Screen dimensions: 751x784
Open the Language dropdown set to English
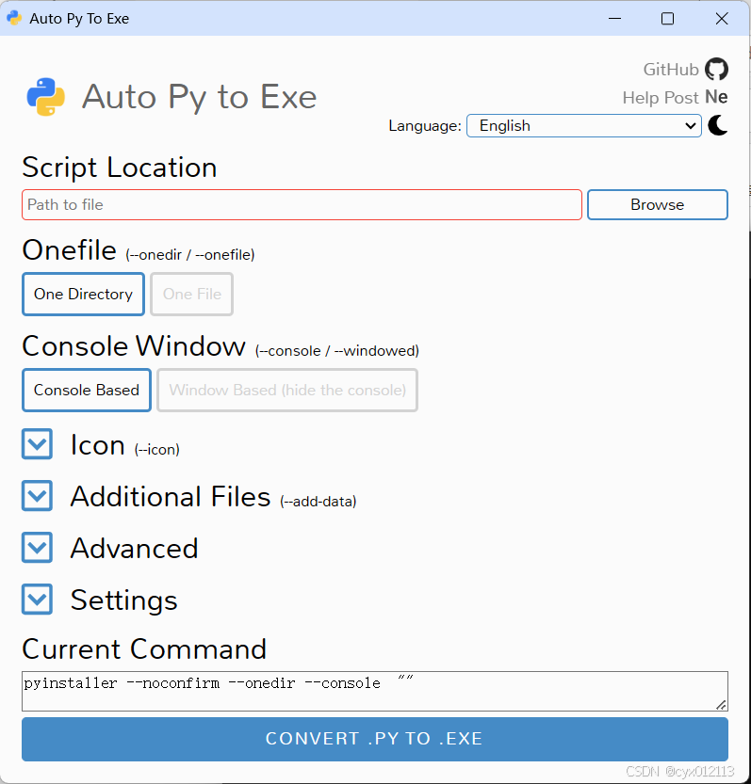584,125
